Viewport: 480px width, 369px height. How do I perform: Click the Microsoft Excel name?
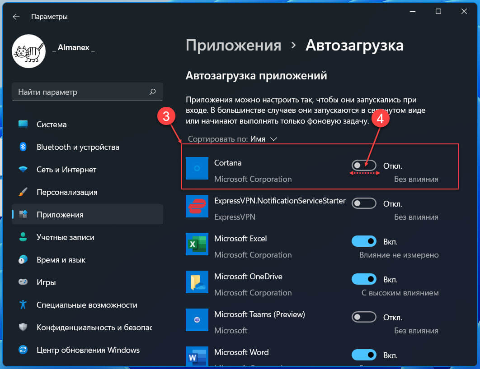pos(240,239)
